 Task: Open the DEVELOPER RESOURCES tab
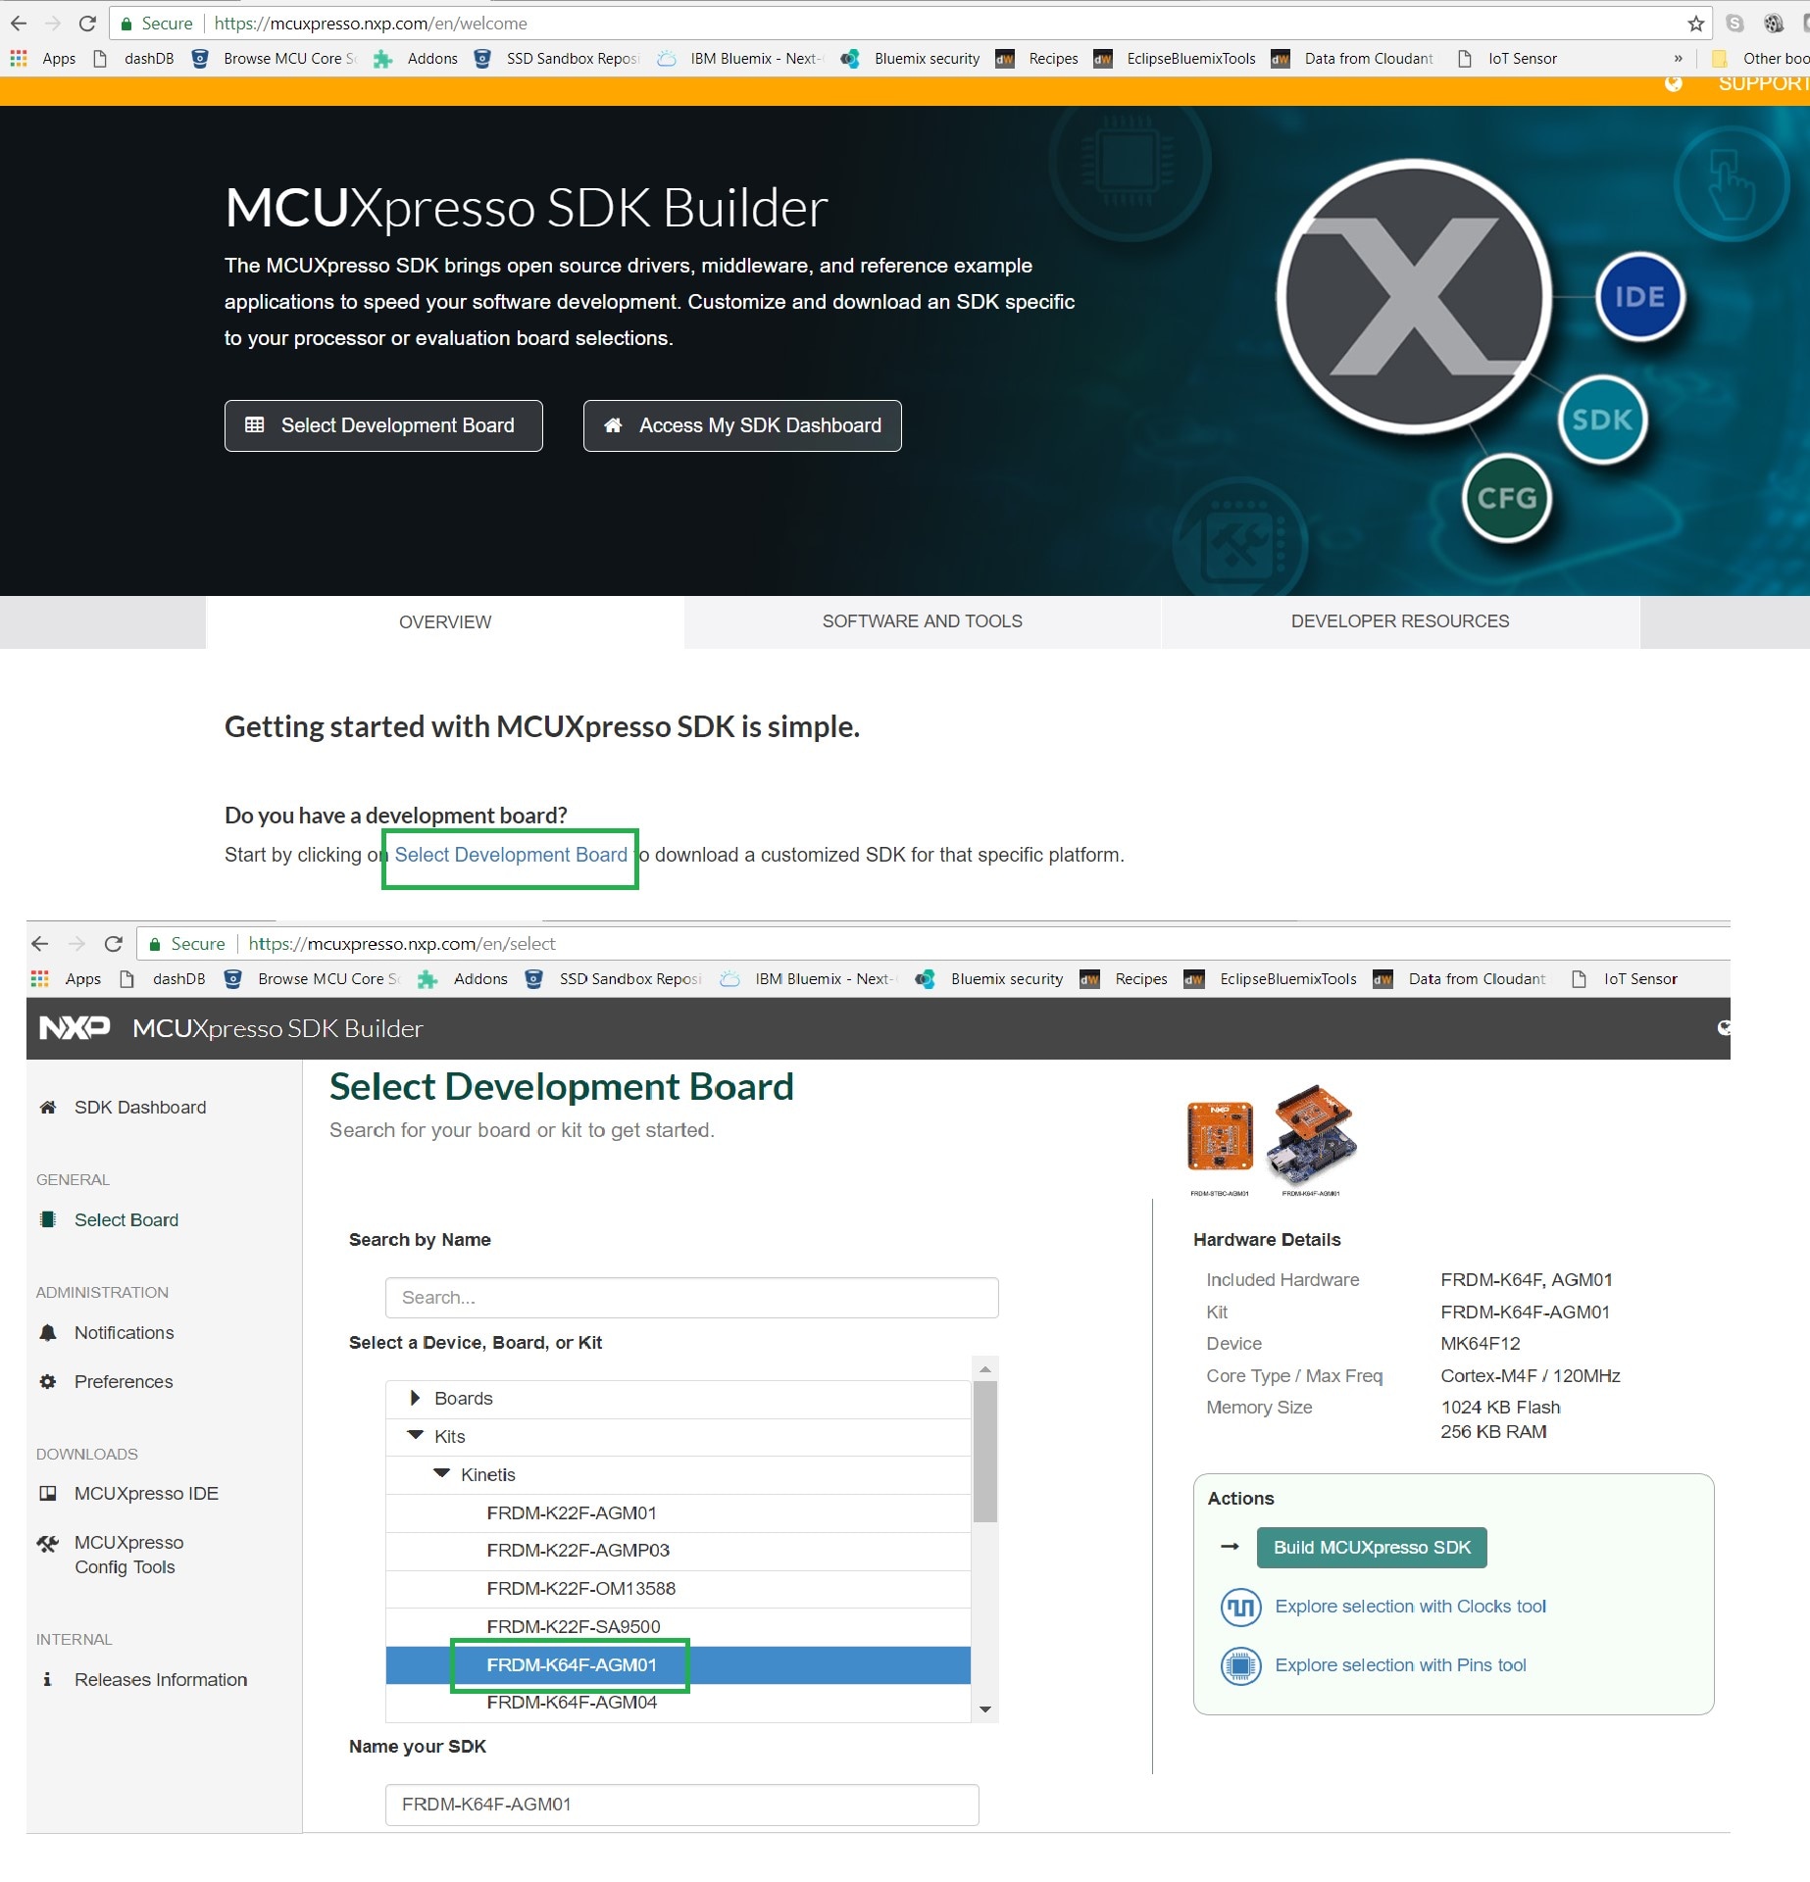1399,620
